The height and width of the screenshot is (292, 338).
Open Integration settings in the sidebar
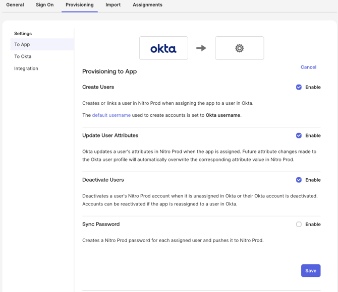pyautogui.click(x=26, y=68)
